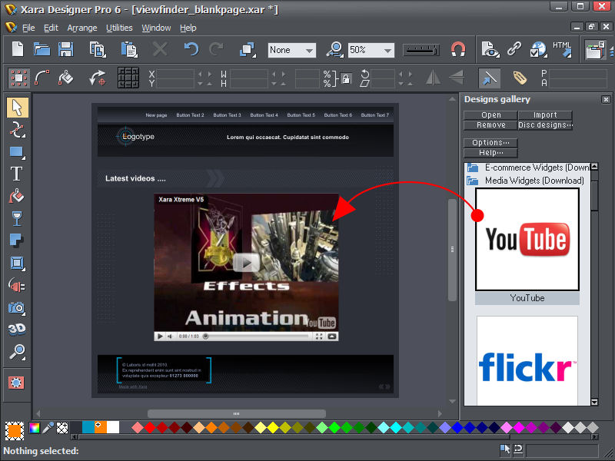Activate the Transparency wine glass tool
The width and height of the screenshot is (615, 461).
tap(17, 218)
